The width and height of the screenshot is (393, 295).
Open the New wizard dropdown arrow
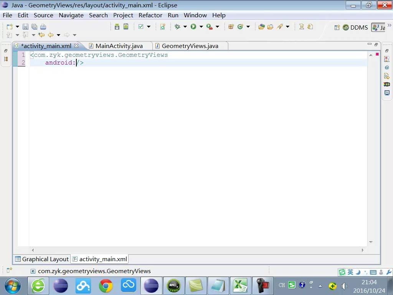pyautogui.click(x=17, y=27)
